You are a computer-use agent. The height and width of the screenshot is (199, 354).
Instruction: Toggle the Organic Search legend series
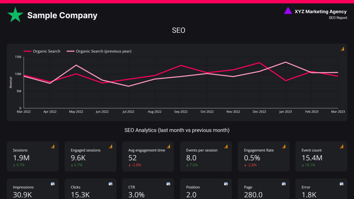pyautogui.click(x=46, y=51)
